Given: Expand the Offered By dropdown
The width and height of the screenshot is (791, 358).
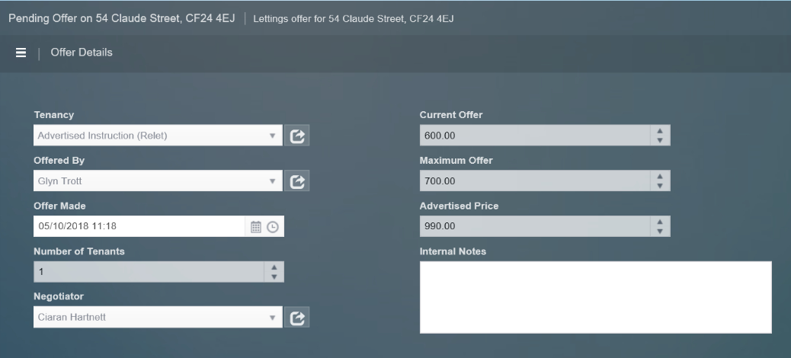Looking at the screenshot, I should point(272,181).
